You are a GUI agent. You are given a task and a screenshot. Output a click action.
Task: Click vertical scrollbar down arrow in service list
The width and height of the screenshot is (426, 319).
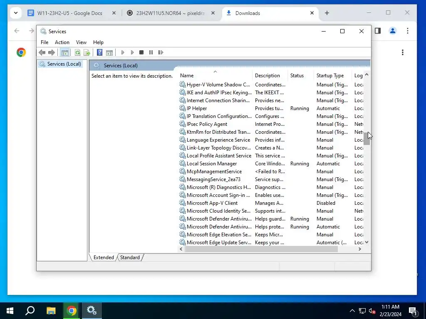367,242
